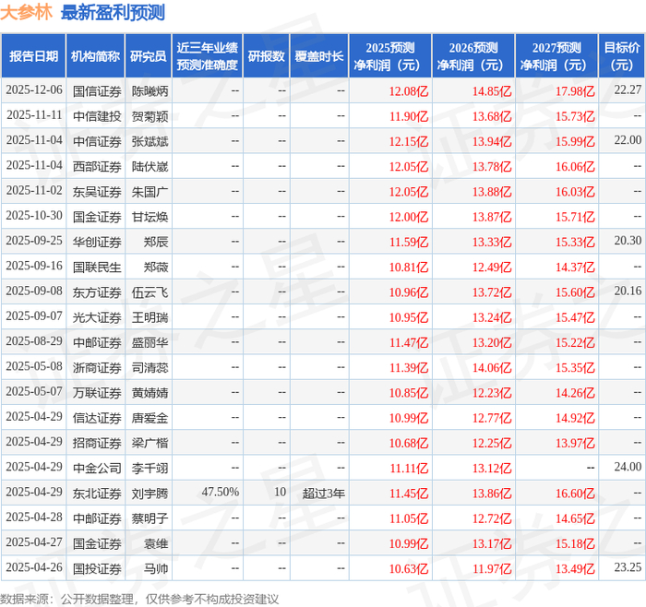Image resolution: width=646 pixels, height=607 pixels.
Task: Click institution 华创证券
Action: coord(97,242)
